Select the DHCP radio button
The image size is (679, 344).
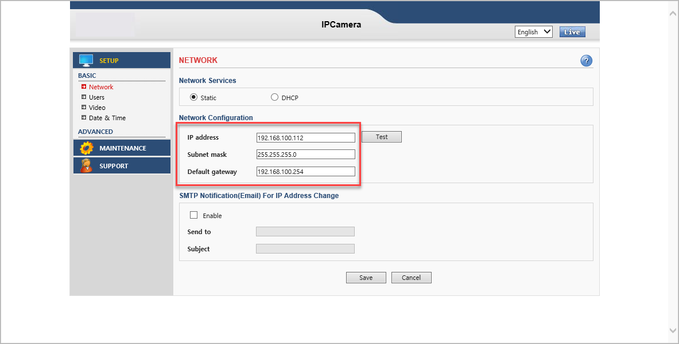(274, 97)
